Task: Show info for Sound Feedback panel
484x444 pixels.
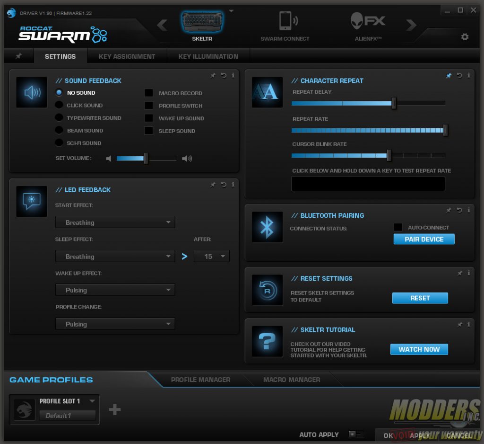Action: 233,75
